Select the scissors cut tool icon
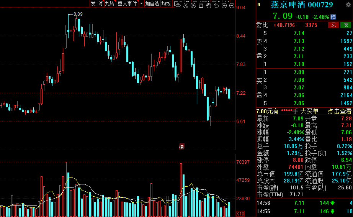 pyautogui.click(x=186, y=5)
